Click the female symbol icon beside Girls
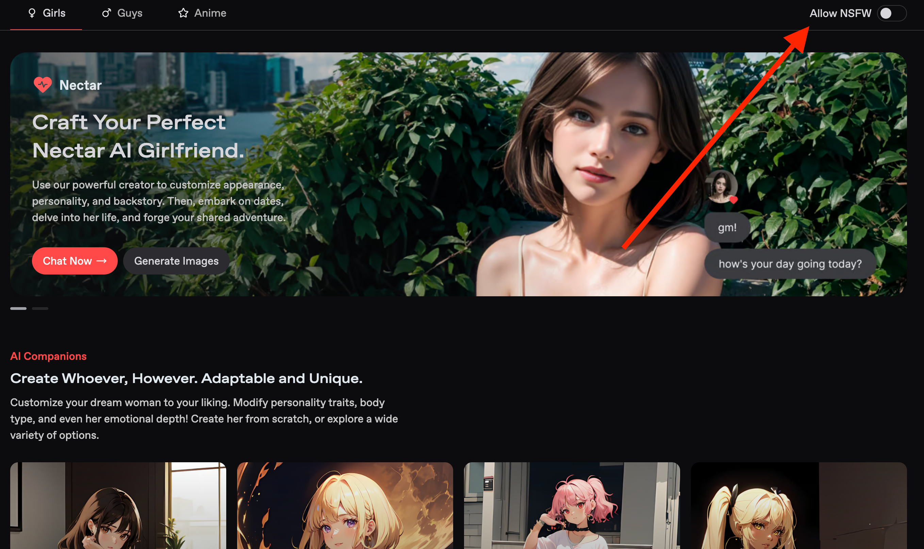Viewport: 924px width, 549px height. (x=32, y=13)
